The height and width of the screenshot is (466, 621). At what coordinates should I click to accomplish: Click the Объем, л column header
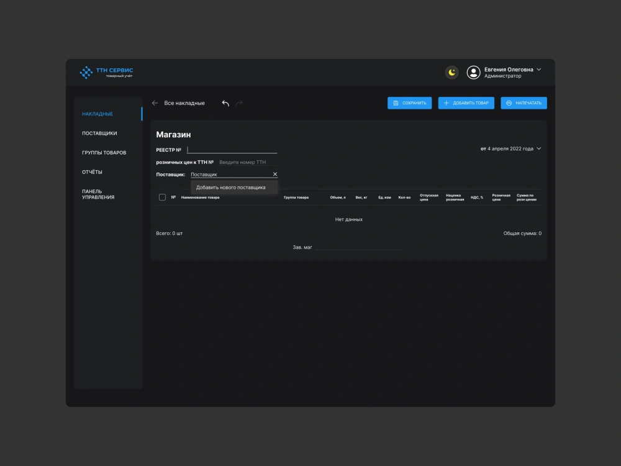338,198
